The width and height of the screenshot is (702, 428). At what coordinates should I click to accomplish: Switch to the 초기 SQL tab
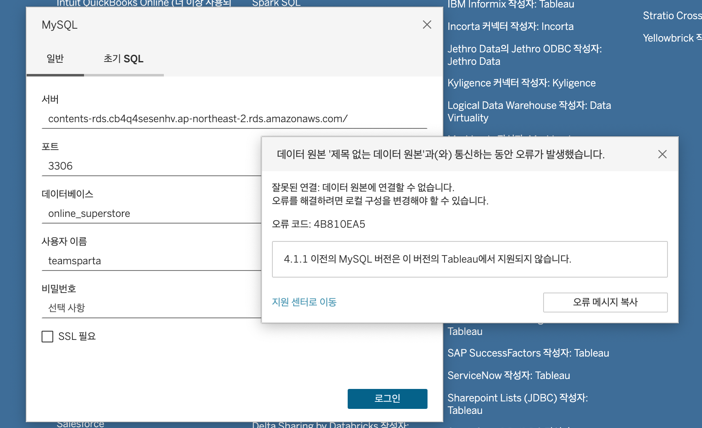tap(124, 59)
